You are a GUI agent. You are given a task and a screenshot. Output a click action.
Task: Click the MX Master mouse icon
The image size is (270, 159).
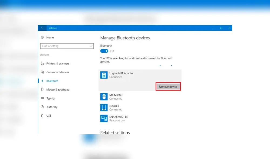104,97
